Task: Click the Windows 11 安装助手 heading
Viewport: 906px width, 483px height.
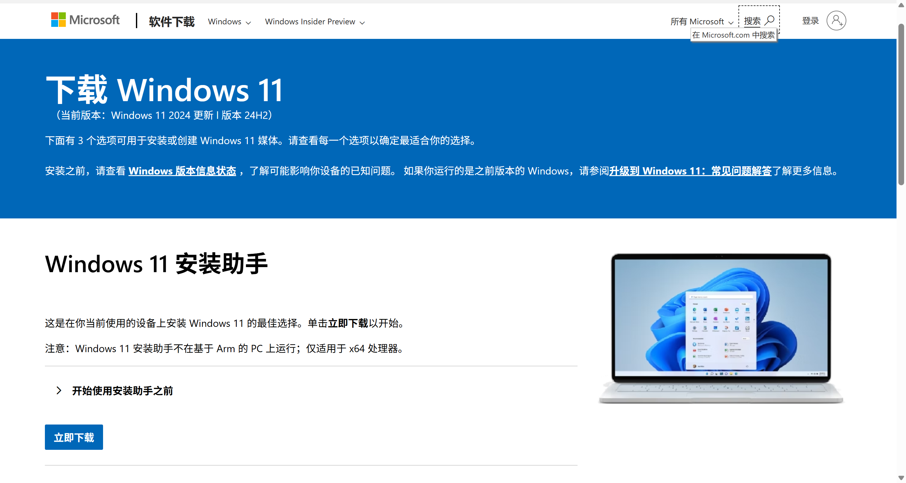Action: (156, 264)
